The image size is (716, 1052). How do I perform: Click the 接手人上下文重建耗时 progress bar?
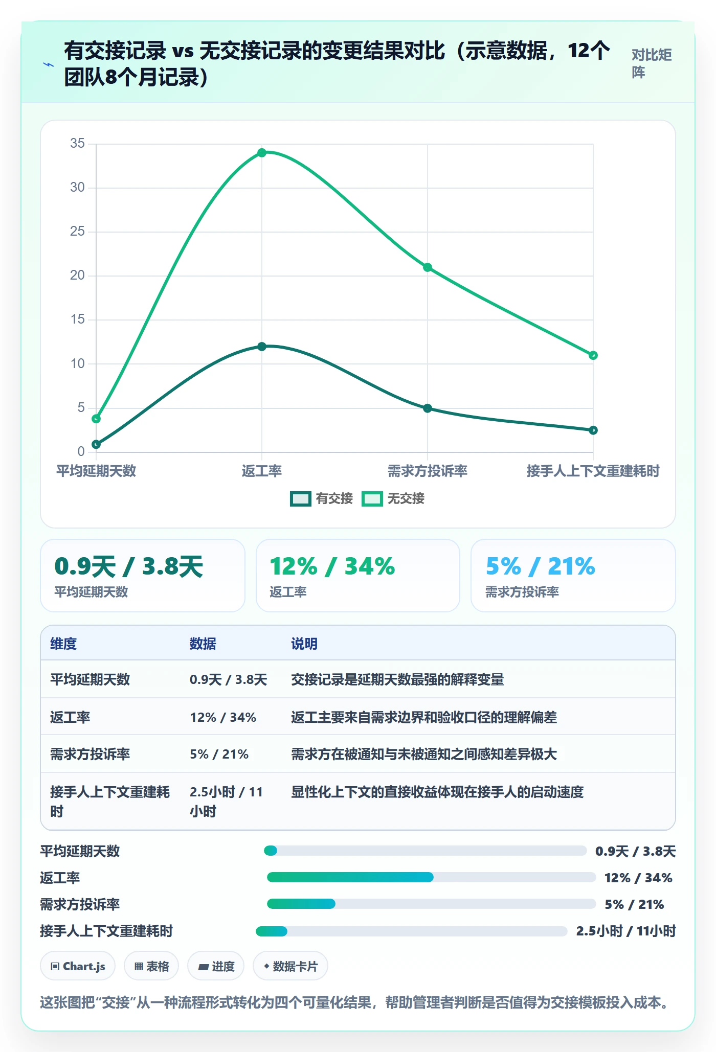pos(411,931)
